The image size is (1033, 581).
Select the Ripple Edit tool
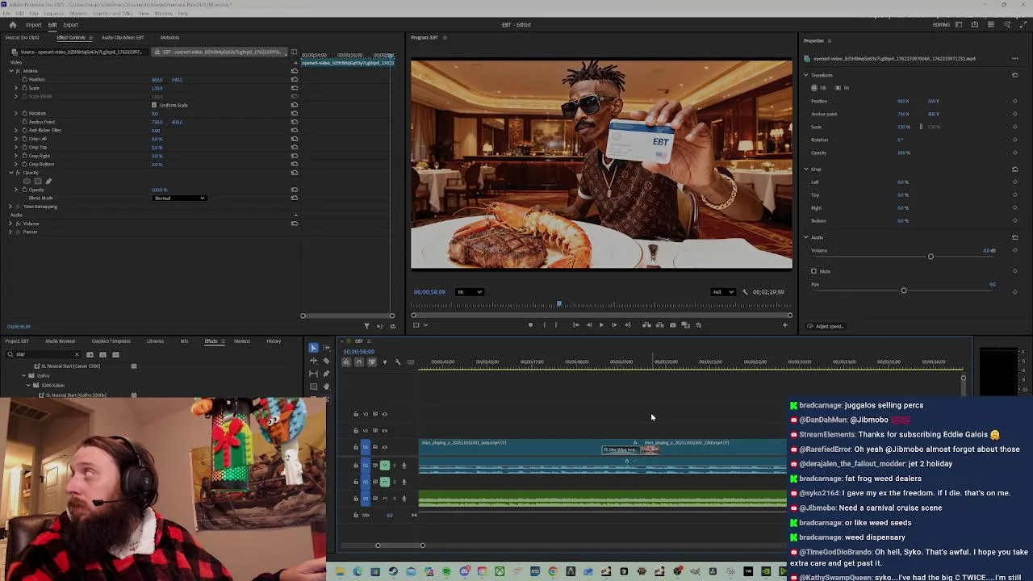313,361
